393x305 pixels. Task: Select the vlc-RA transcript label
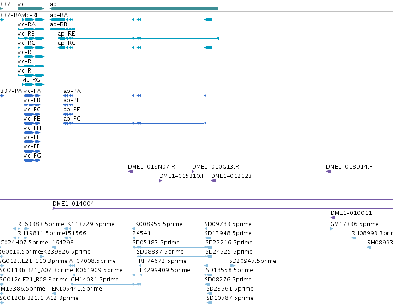click(x=27, y=24)
